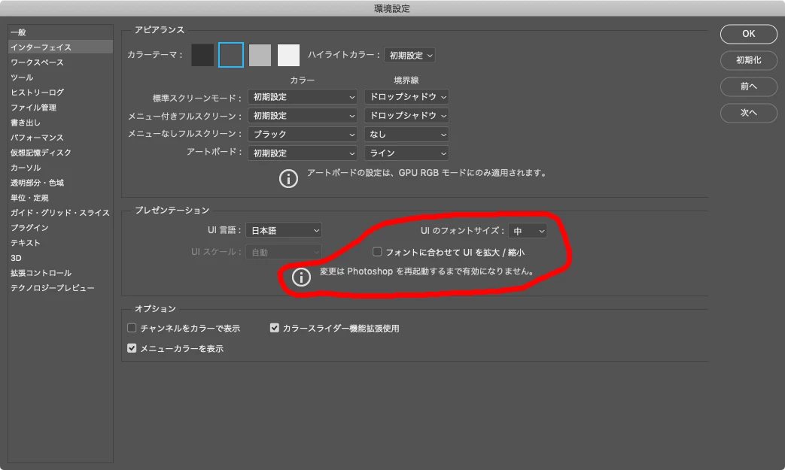The width and height of the screenshot is (785, 470).
Task: Click the 初期化 reset button
Action: point(748,60)
